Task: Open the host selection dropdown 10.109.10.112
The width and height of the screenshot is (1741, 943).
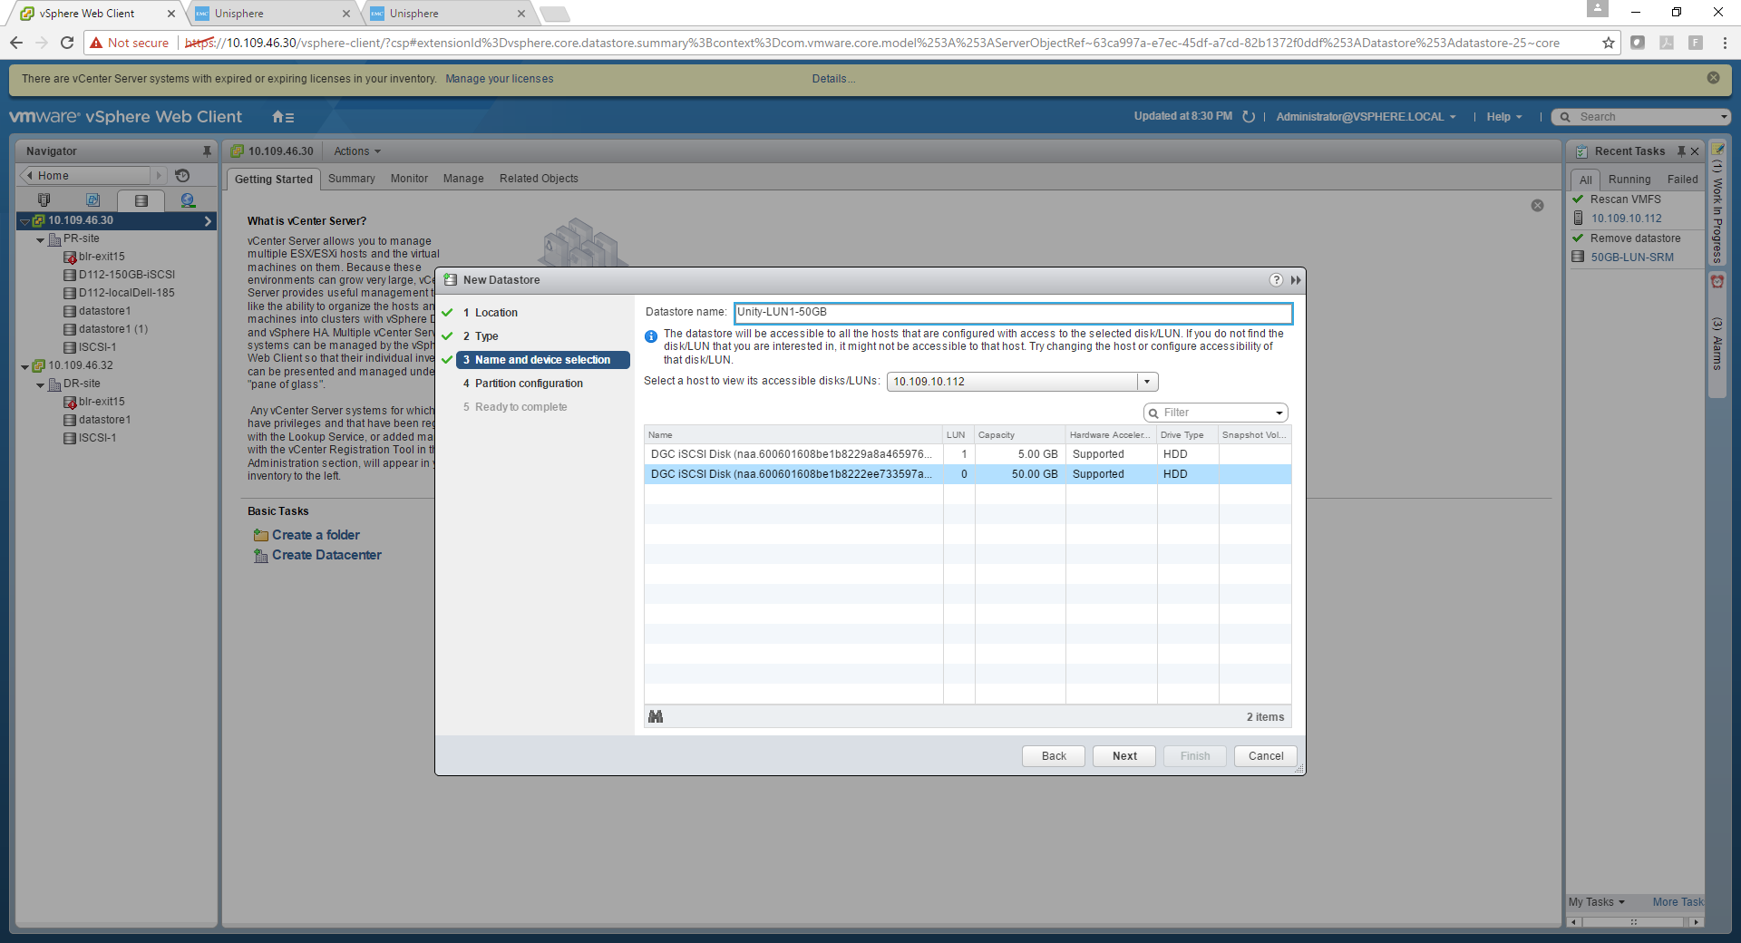Action: point(1147,382)
